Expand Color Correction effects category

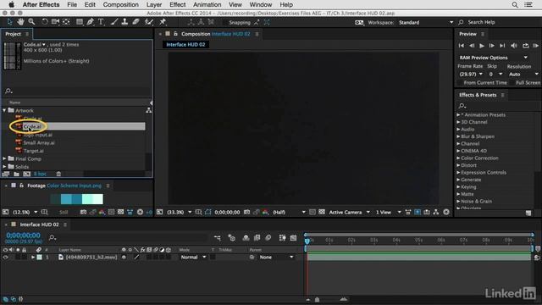pyautogui.click(x=458, y=158)
